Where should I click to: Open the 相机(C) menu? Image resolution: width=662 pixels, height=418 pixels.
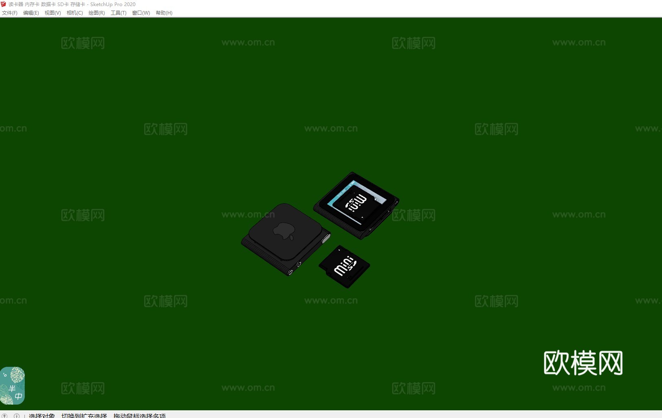[75, 13]
